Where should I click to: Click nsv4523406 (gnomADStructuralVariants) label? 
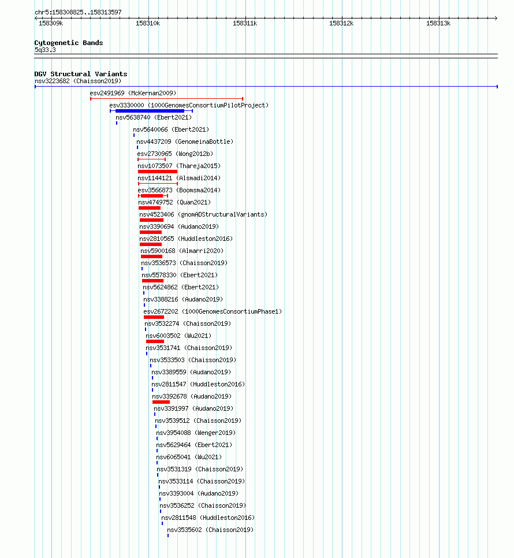[203, 214]
